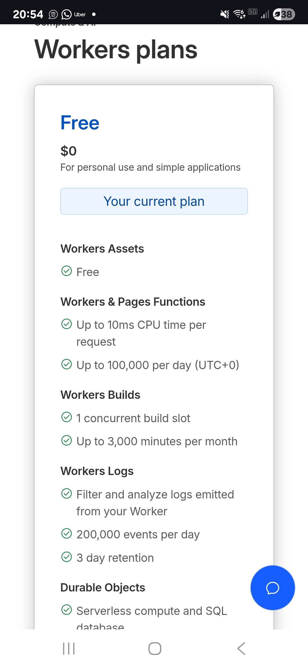The image size is (308, 668).
Task: Select the Workers Builds section heading
Action: coord(100,394)
